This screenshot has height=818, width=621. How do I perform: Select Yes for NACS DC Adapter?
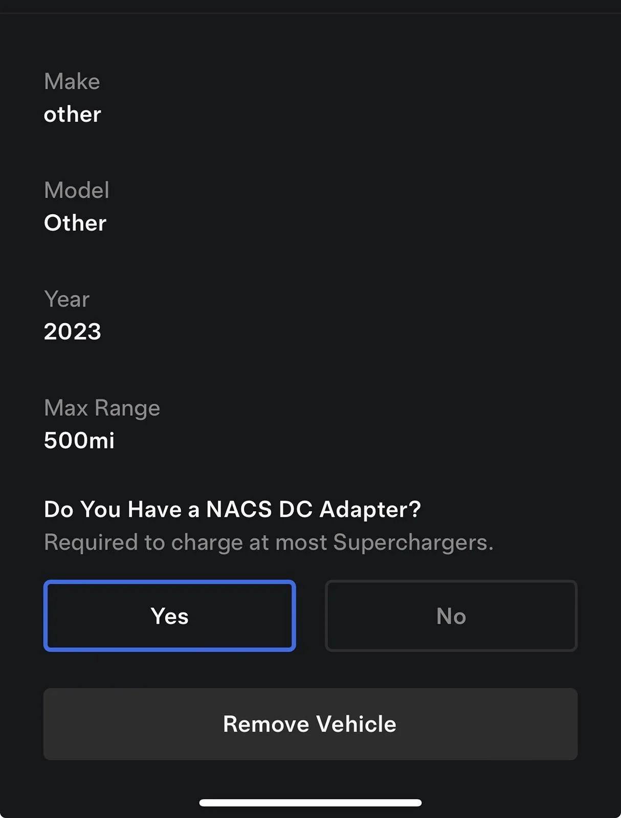[x=169, y=616]
